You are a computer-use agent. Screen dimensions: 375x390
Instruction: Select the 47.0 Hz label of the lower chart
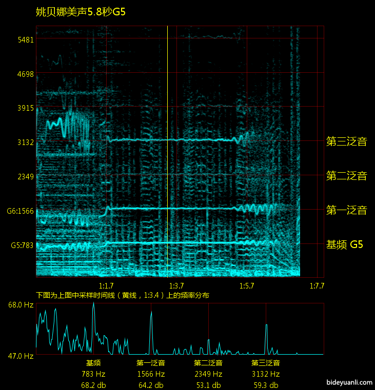tap(21, 355)
